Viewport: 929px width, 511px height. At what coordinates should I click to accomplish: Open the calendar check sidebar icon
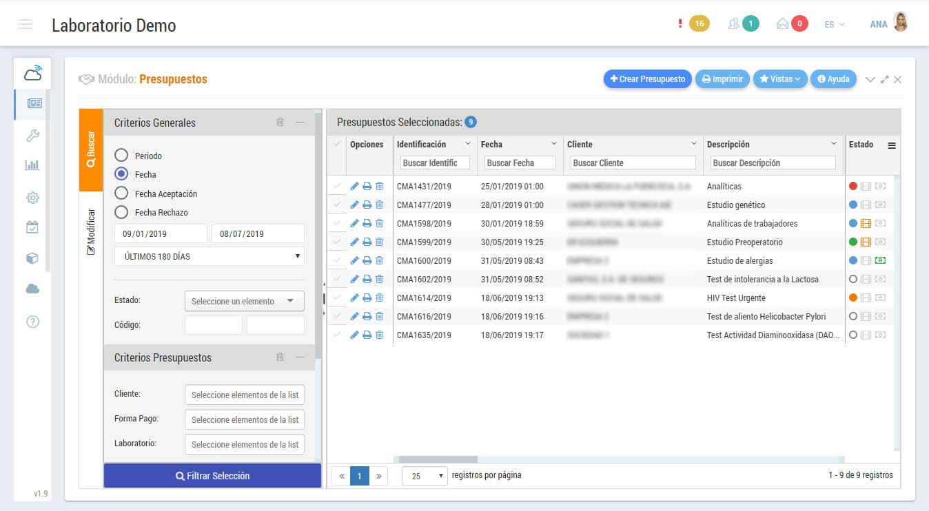click(32, 227)
